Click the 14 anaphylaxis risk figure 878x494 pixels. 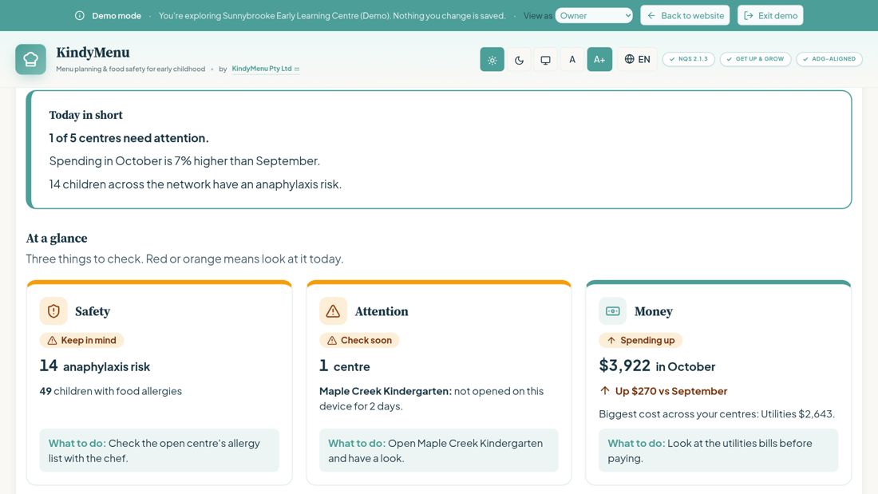click(95, 366)
